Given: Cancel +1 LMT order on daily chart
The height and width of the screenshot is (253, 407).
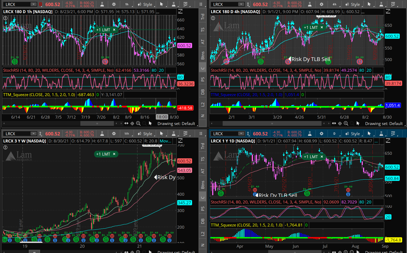Looking at the screenshot, I should pos(322,157).
